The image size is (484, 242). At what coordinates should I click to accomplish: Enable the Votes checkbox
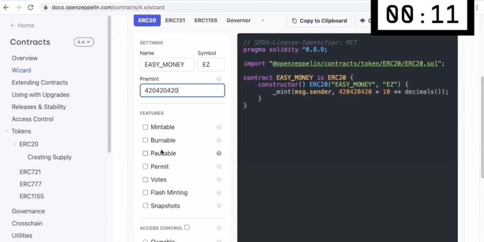(x=145, y=180)
